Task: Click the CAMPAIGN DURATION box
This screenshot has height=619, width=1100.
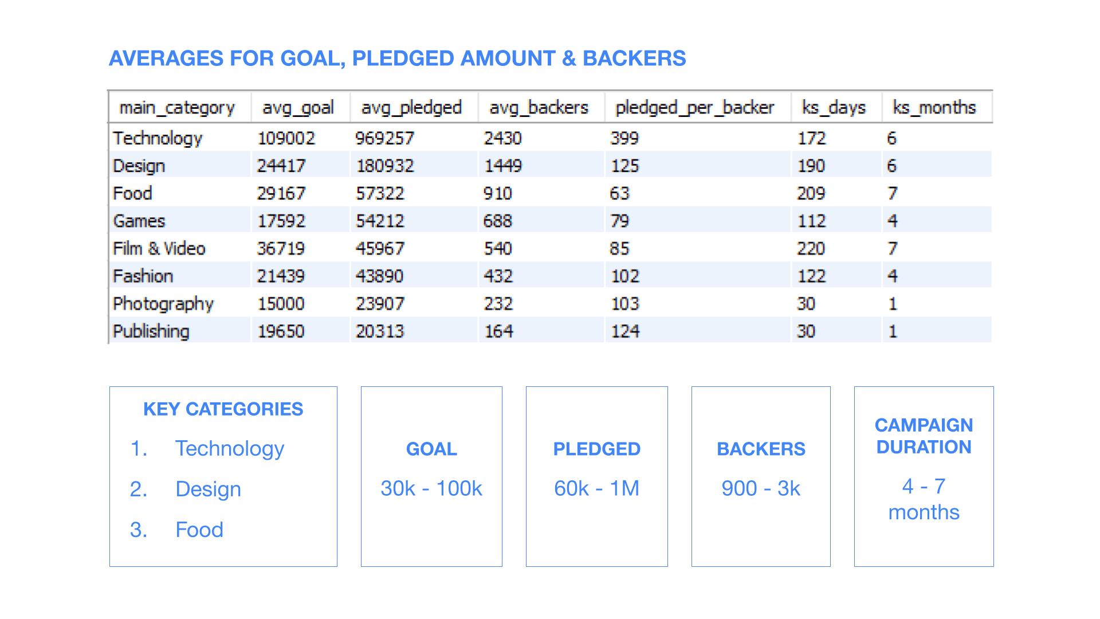Action: (924, 476)
